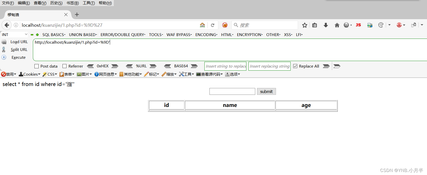Screen dimensions: 427x175
Task: Open the bookmarks list icon
Action: [x=314, y=25]
